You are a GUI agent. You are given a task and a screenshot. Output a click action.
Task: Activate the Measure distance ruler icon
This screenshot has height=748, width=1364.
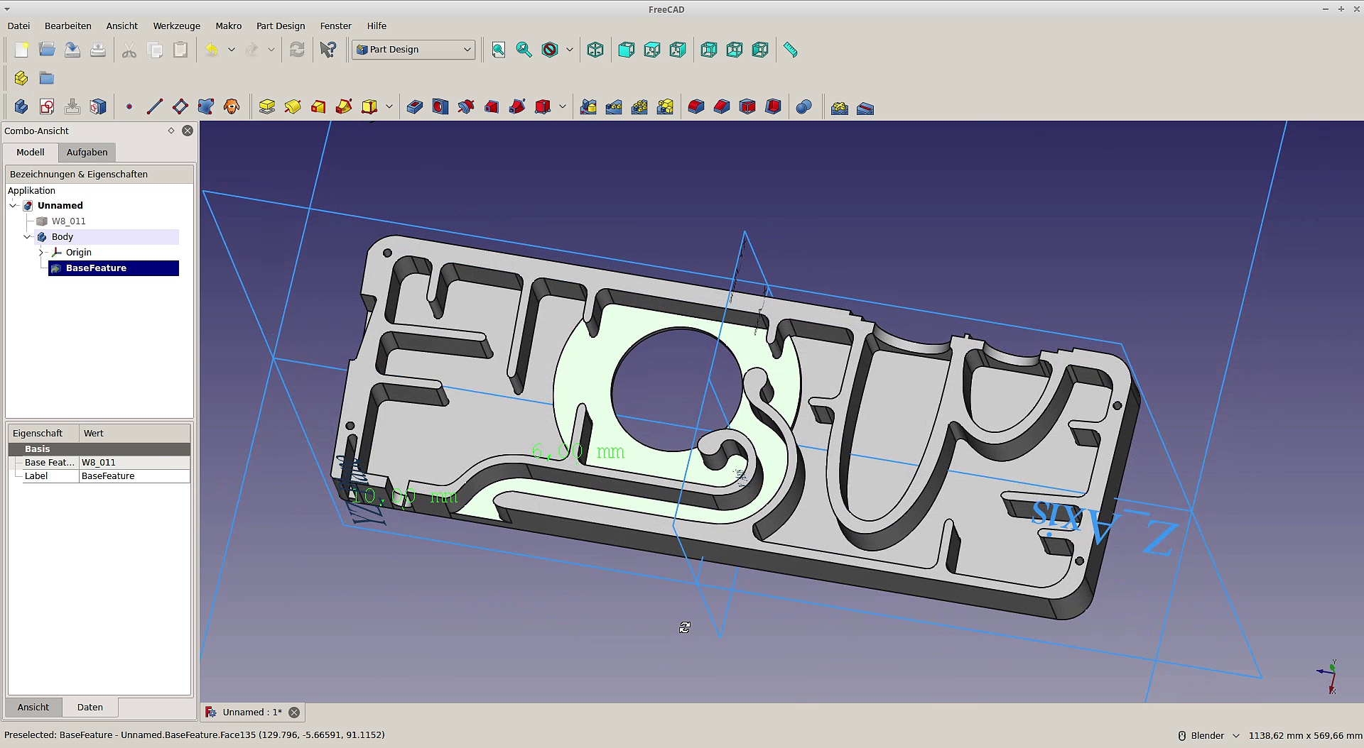click(791, 50)
